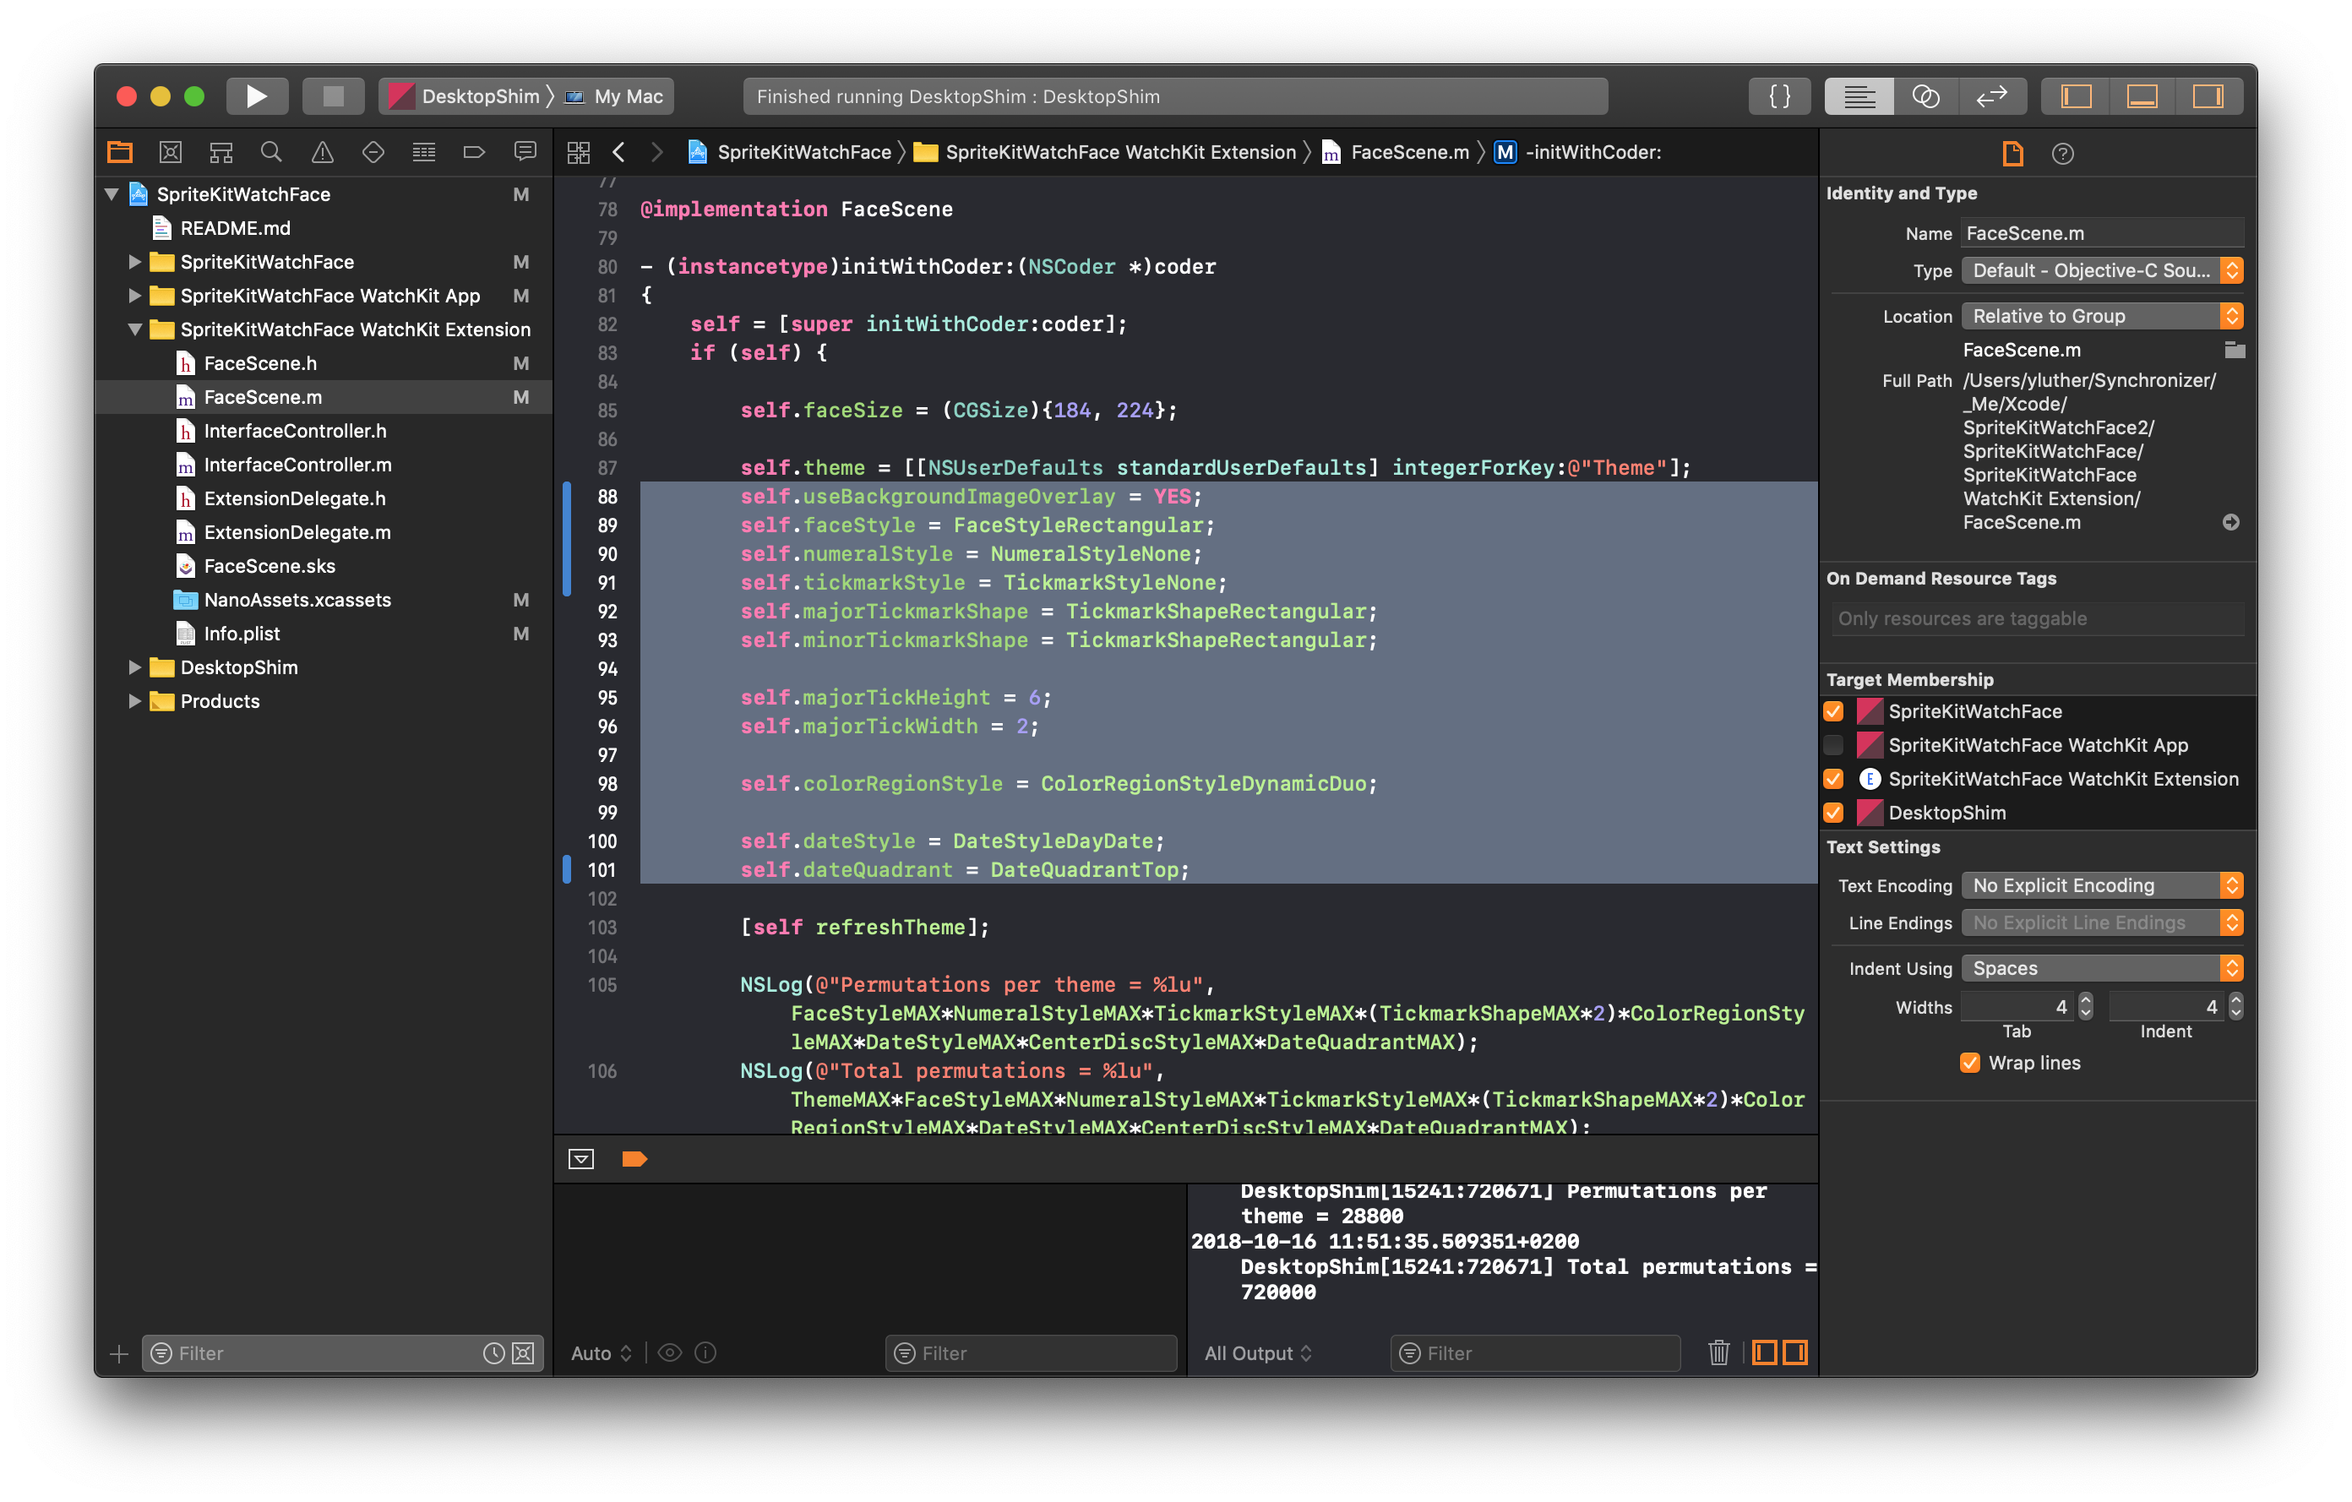Toggle breakpoints activation in debug bar
This screenshot has width=2352, height=1502.
point(634,1158)
